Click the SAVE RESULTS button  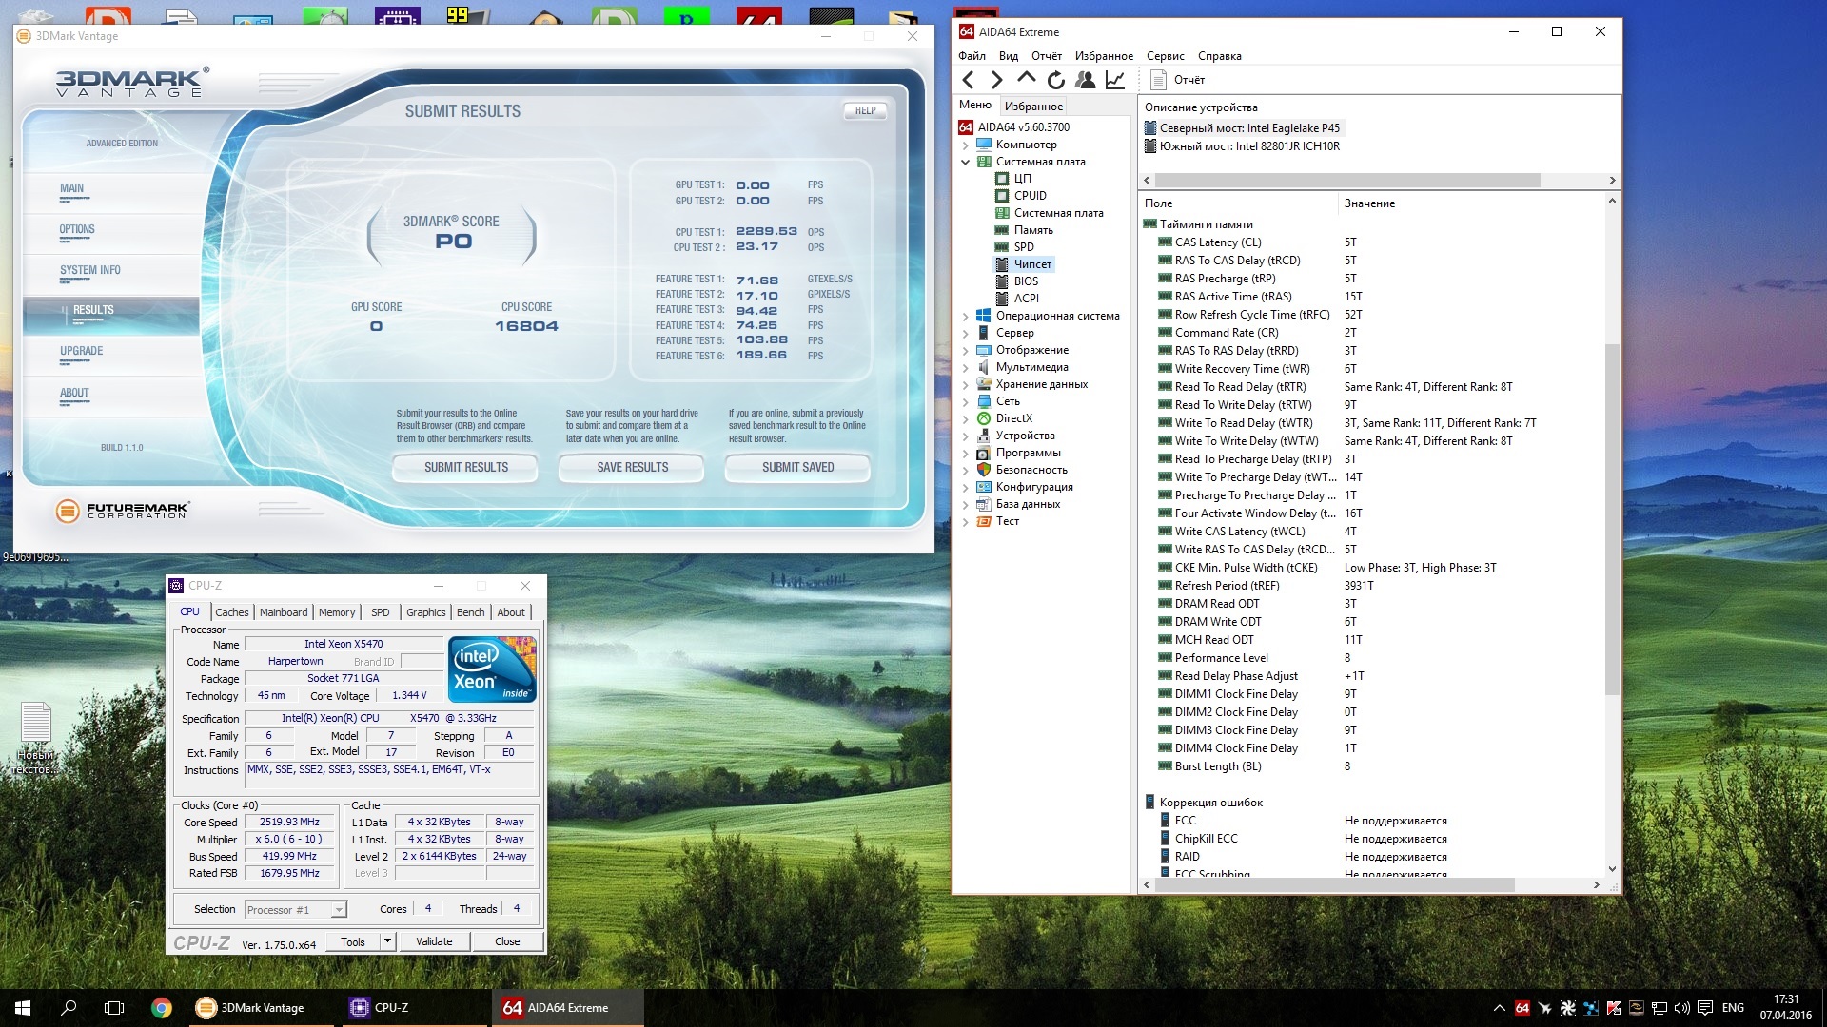[x=632, y=467]
